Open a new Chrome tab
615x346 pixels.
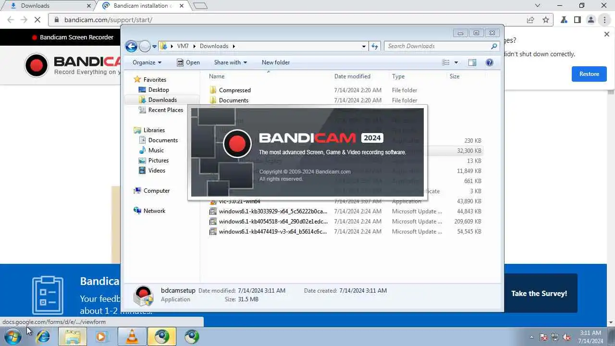point(200,6)
